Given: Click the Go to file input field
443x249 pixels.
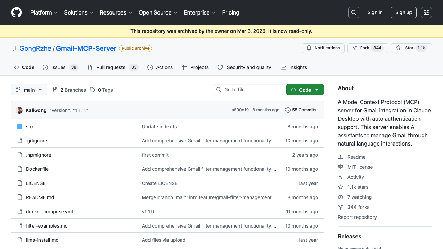Looking at the screenshot, I should [x=248, y=90].
